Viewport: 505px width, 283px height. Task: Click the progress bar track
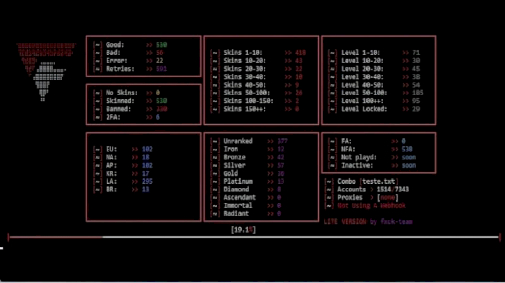point(254,238)
